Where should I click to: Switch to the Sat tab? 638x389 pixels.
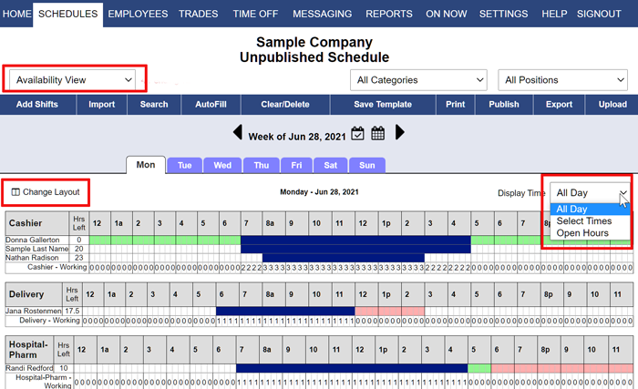pos(330,165)
